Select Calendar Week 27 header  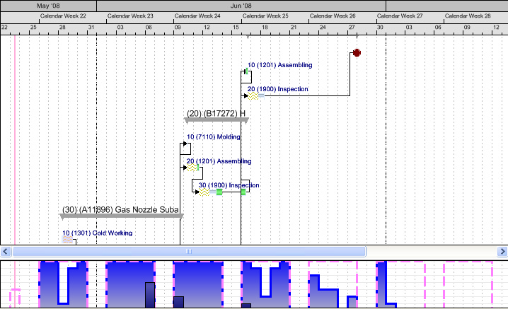pos(400,16)
